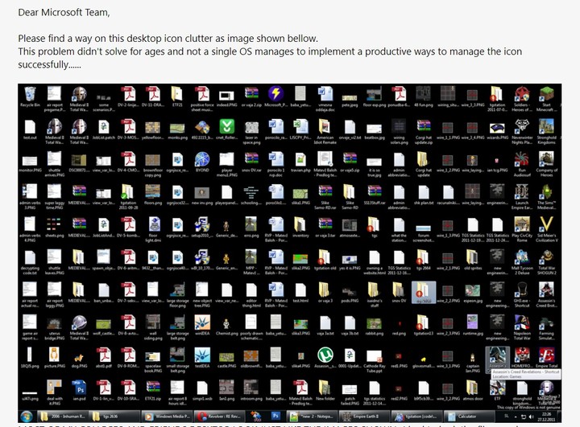Open the ETF21 folder

click(179, 94)
